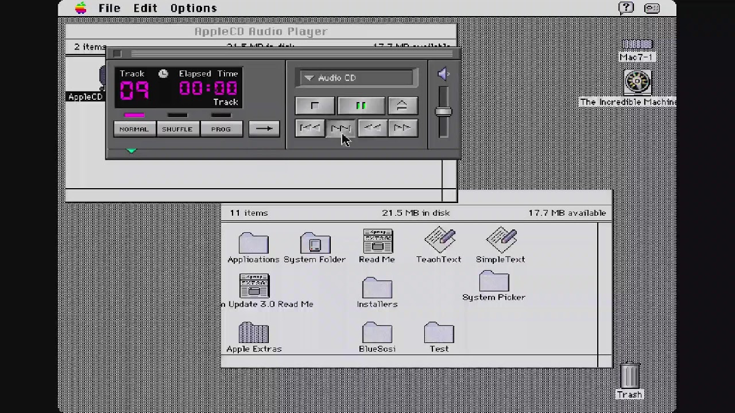
Task: Click the track number 09 display
Action: tap(134, 90)
